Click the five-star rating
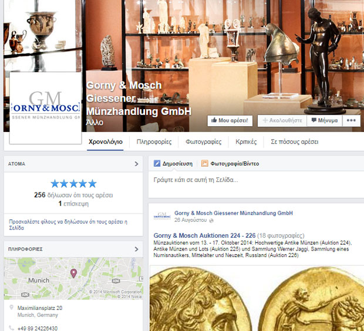Viewport: 364px width, 331px height. point(73,184)
